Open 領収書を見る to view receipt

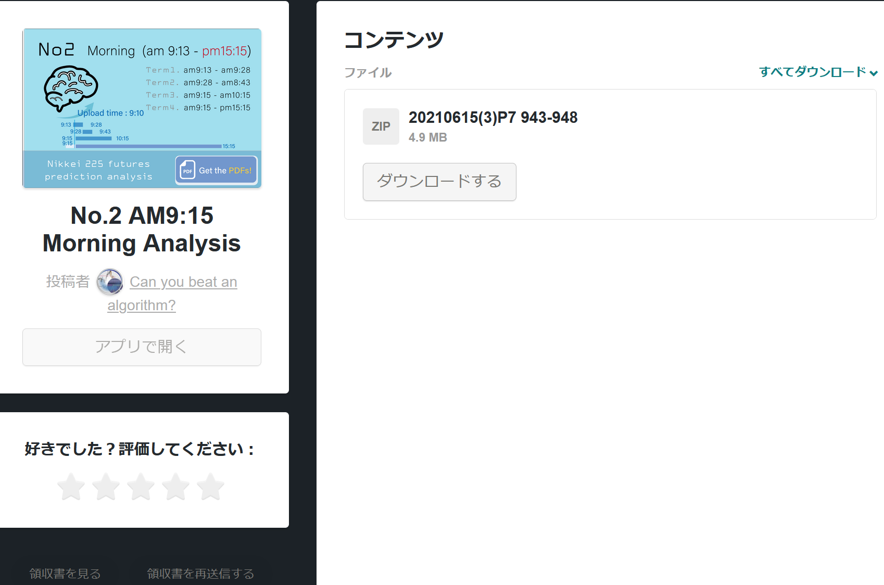coord(65,573)
